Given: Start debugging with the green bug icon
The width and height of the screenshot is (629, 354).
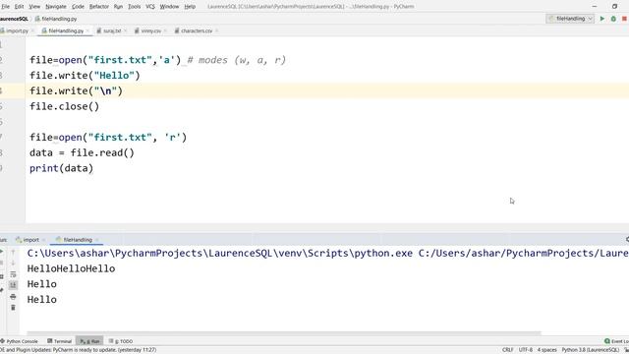Looking at the screenshot, I should (613, 19).
